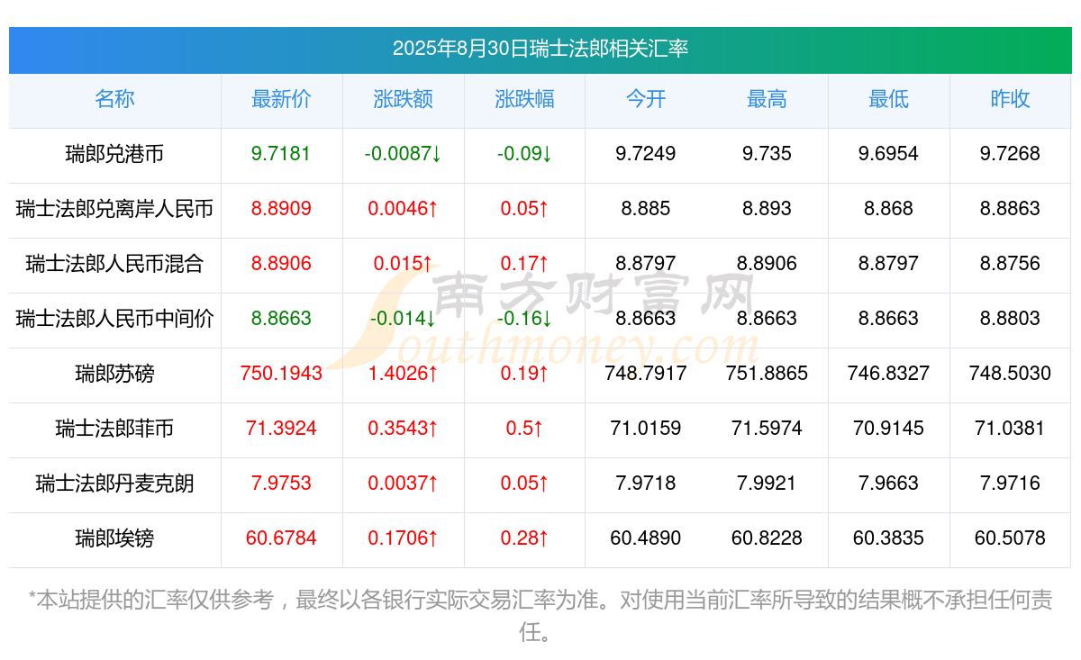Click the high value 9.735
This screenshot has height=660, width=1081.
767,154
